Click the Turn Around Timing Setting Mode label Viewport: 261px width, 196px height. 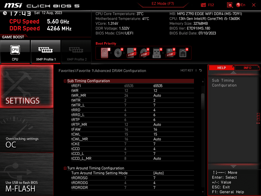click(x=99, y=173)
